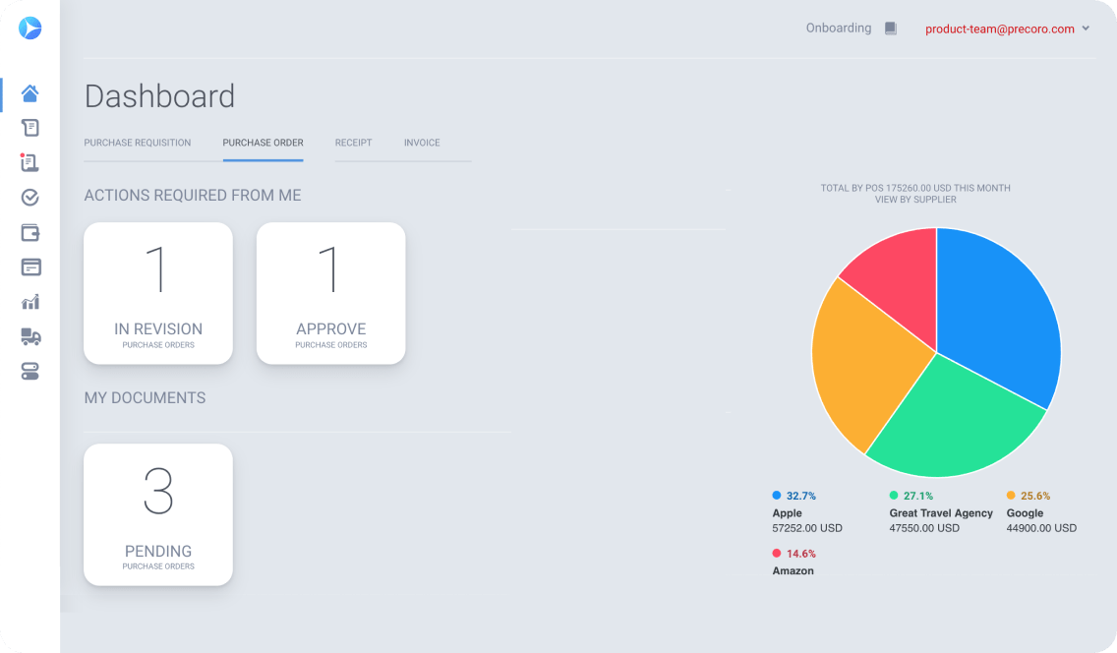Open the Invoice tab
1117x653 pixels.
(421, 143)
